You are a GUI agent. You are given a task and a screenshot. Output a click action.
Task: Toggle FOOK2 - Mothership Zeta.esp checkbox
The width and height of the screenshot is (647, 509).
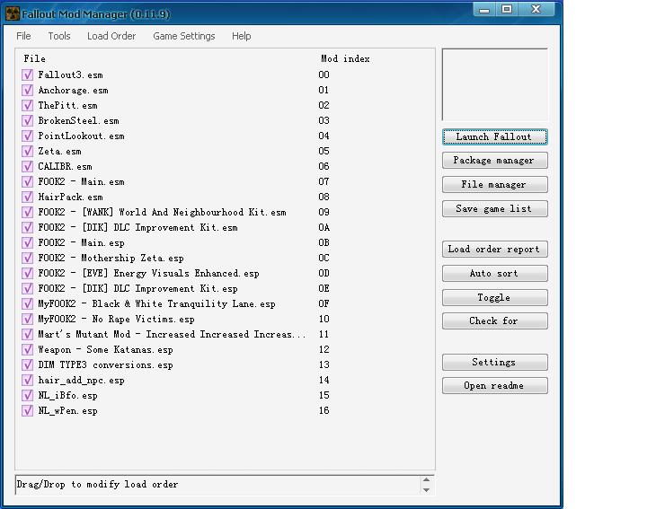[27, 258]
